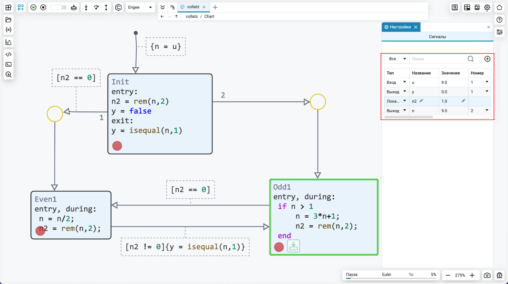Zoom out with the minus button

[448, 275]
